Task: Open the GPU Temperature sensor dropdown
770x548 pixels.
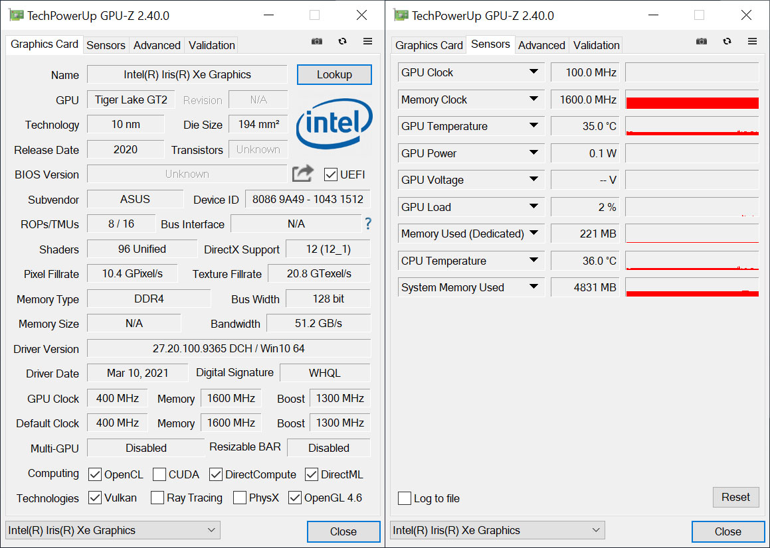Action: point(533,125)
